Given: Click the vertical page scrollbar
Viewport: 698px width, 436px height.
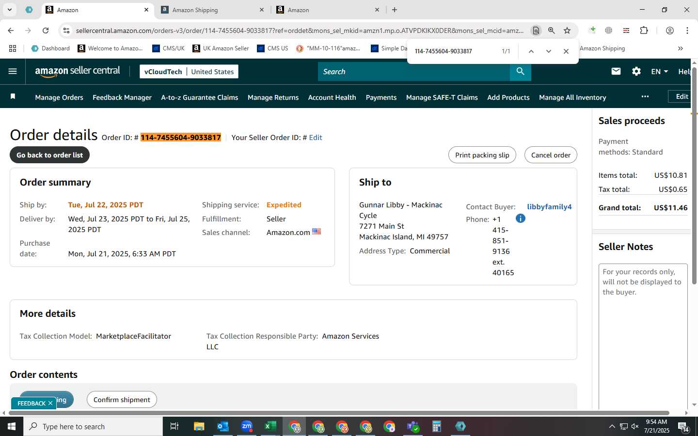Looking at the screenshot, I should pos(694,175).
